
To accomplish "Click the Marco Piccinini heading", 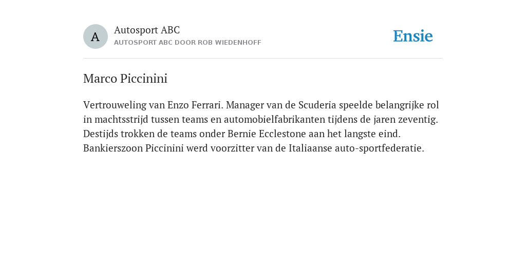I will pyautogui.click(x=125, y=79).
